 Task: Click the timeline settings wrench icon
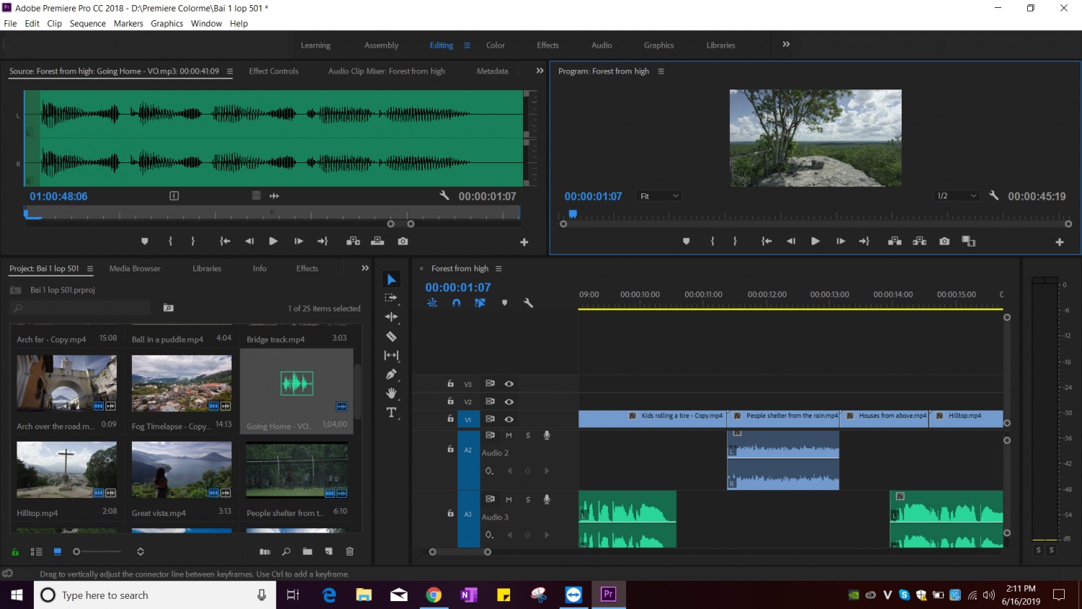(528, 303)
